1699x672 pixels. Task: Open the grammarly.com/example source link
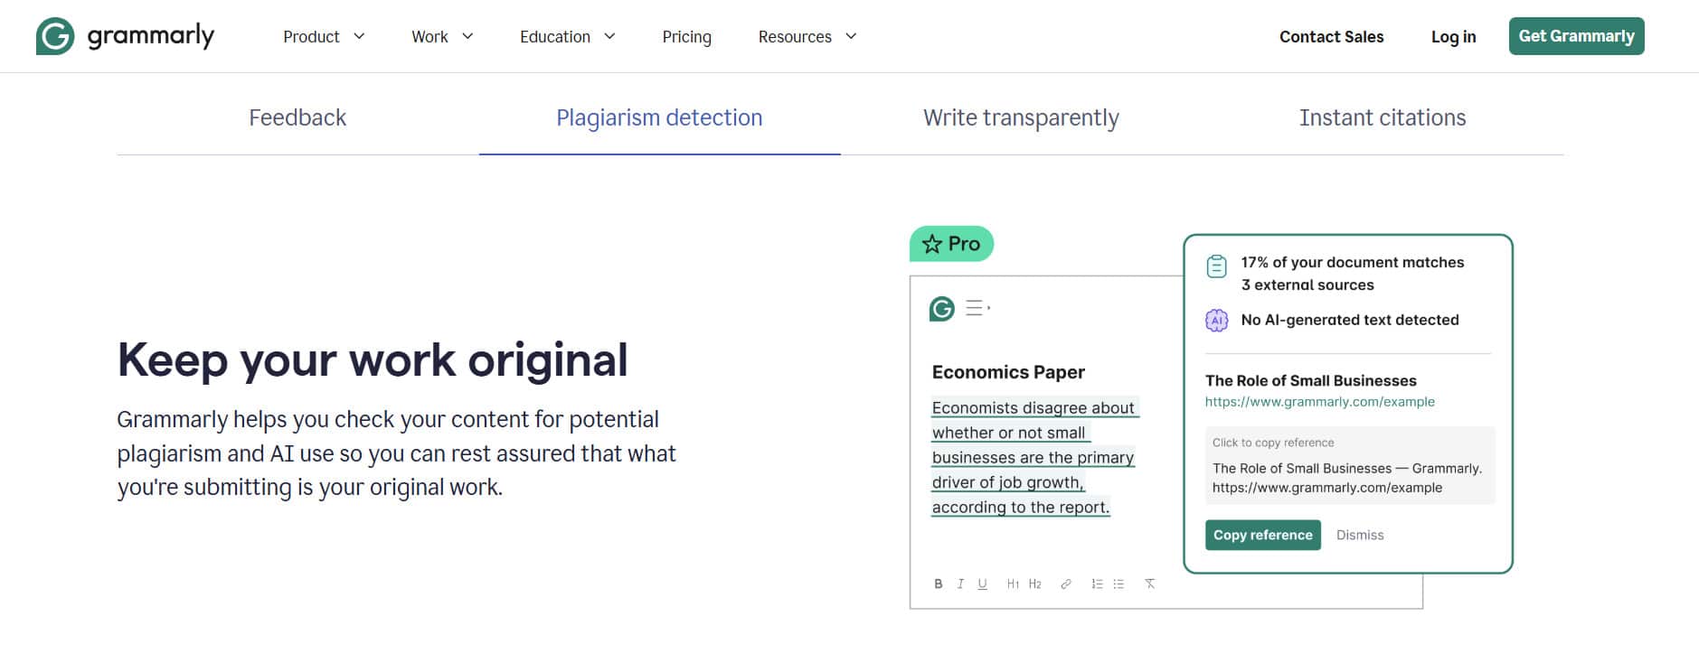(x=1319, y=402)
